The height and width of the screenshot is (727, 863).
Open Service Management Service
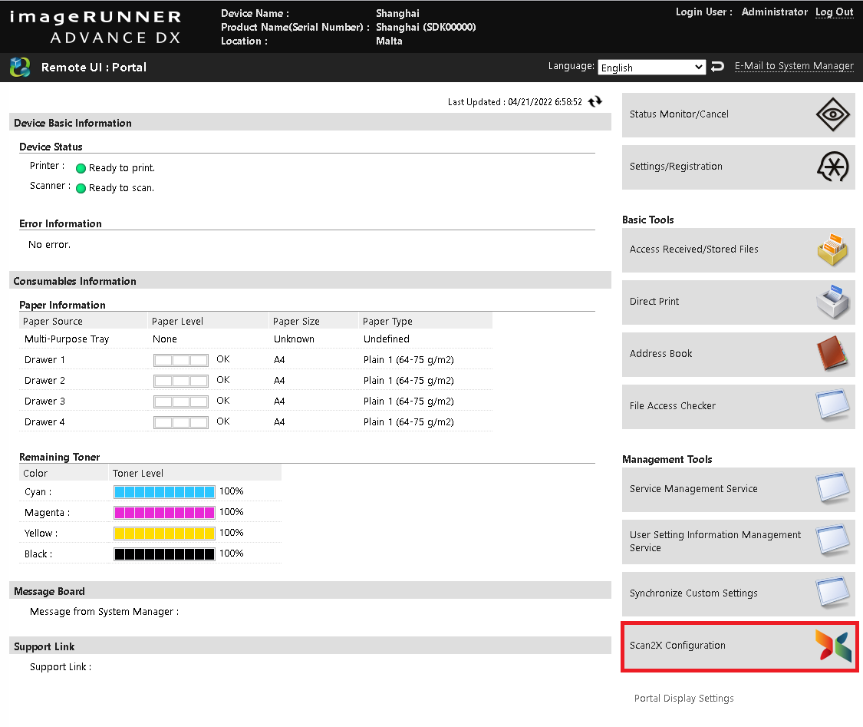click(x=693, y=489)
